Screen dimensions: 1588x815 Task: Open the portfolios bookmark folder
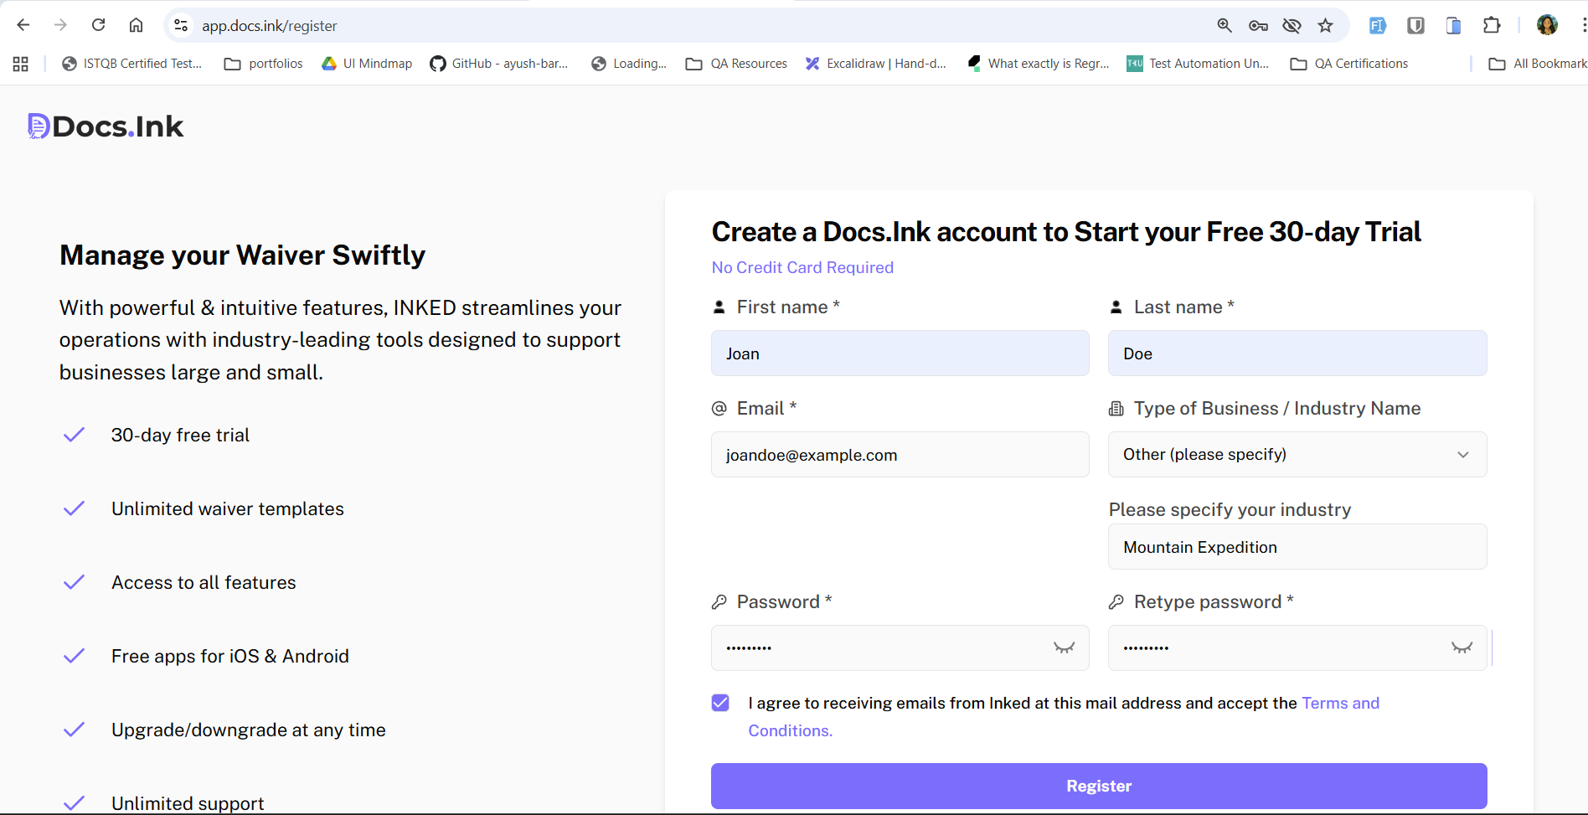click(x=264, y=64)
